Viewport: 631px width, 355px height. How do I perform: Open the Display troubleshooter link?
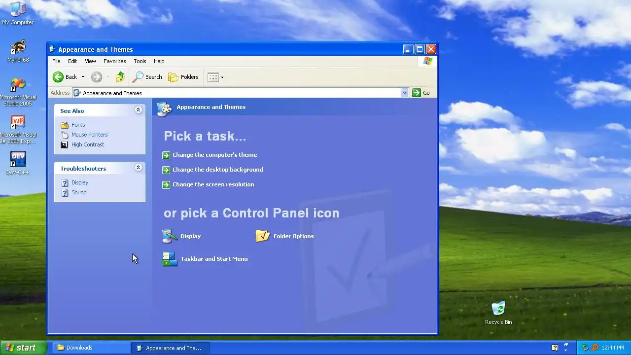pyautogui.click(x=80, y=182)
